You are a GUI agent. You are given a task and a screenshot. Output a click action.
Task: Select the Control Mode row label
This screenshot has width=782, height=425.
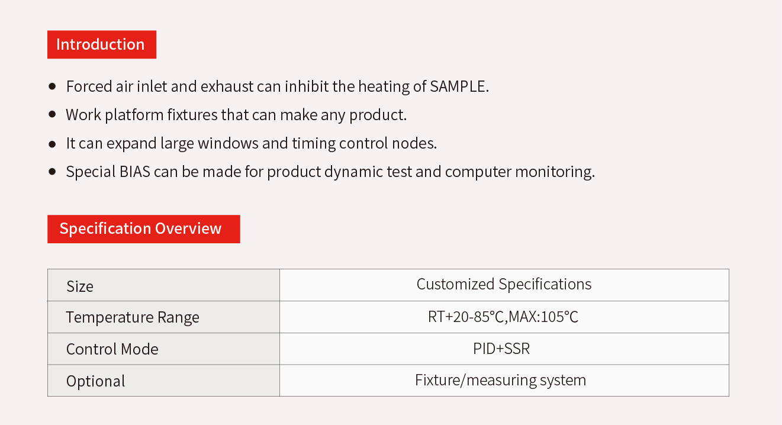[112, 349]
